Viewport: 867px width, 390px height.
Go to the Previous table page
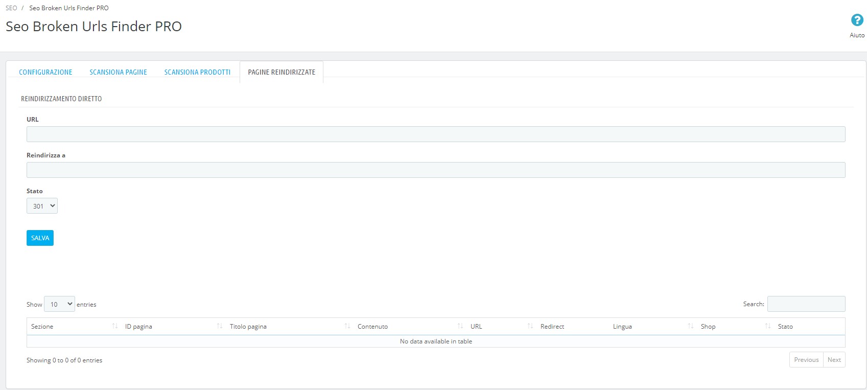click(x=806, y=360)
